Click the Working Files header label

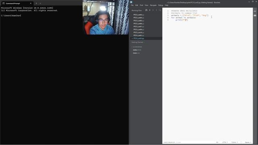(x=137, y=10)
